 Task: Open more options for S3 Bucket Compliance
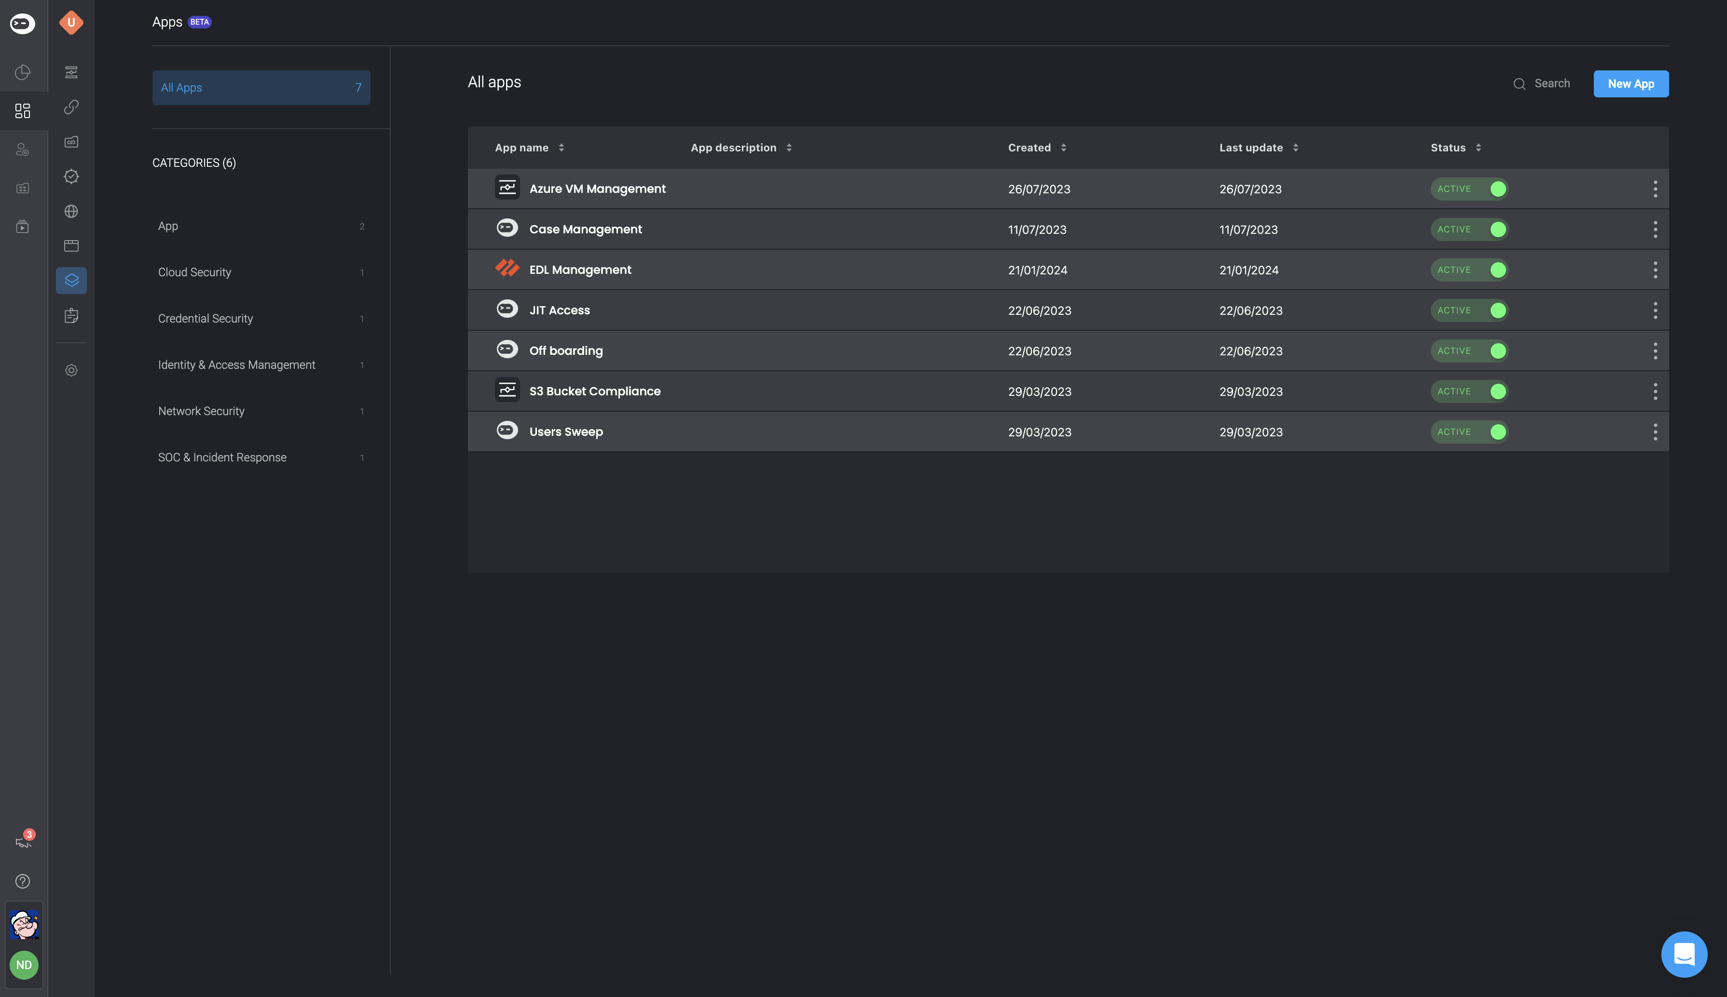(x=1655, y=391)
